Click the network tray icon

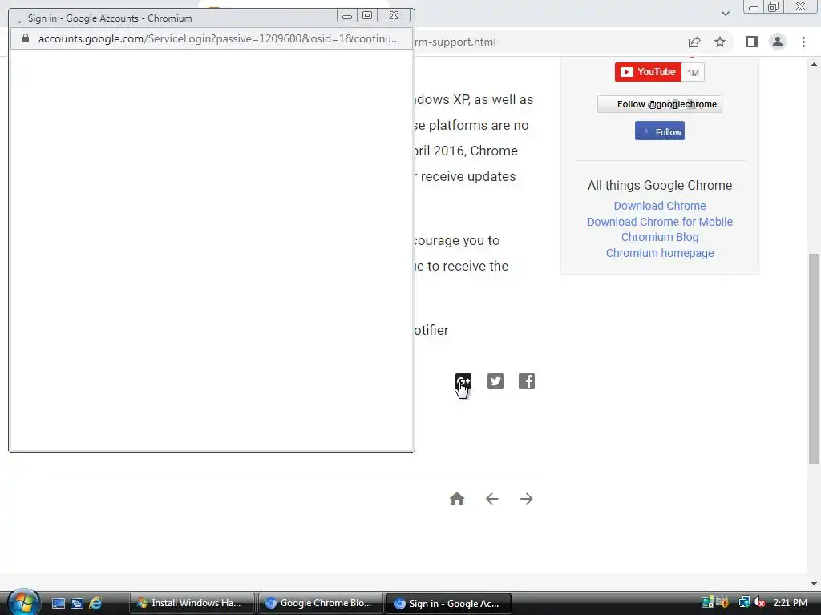click(x=744, y=602)
